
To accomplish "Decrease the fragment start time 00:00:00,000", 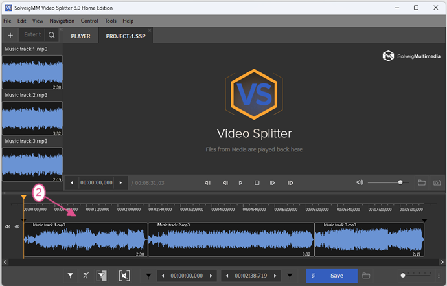I will (163, 276).
